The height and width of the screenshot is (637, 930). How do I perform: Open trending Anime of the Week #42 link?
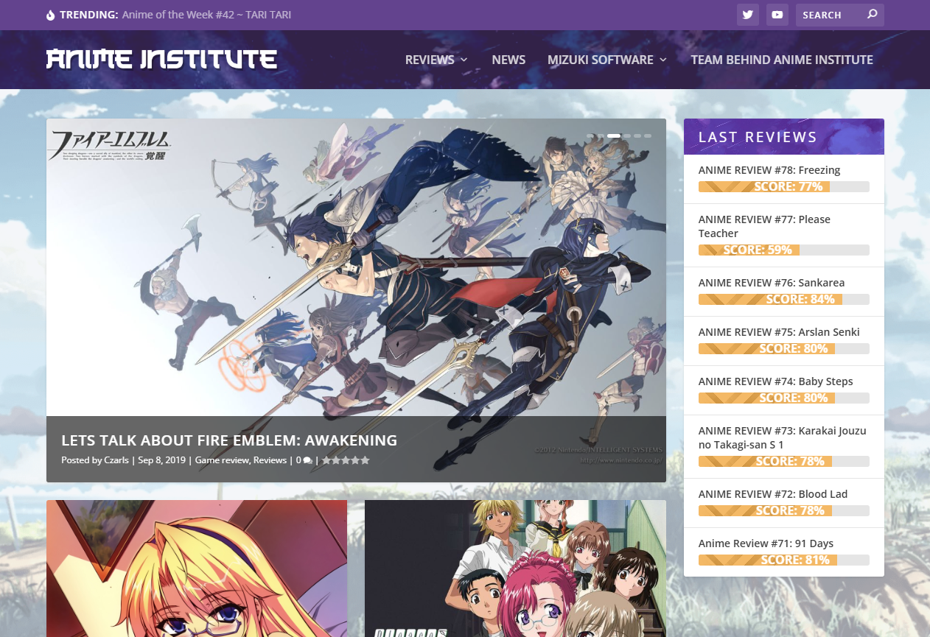(207, 15)
